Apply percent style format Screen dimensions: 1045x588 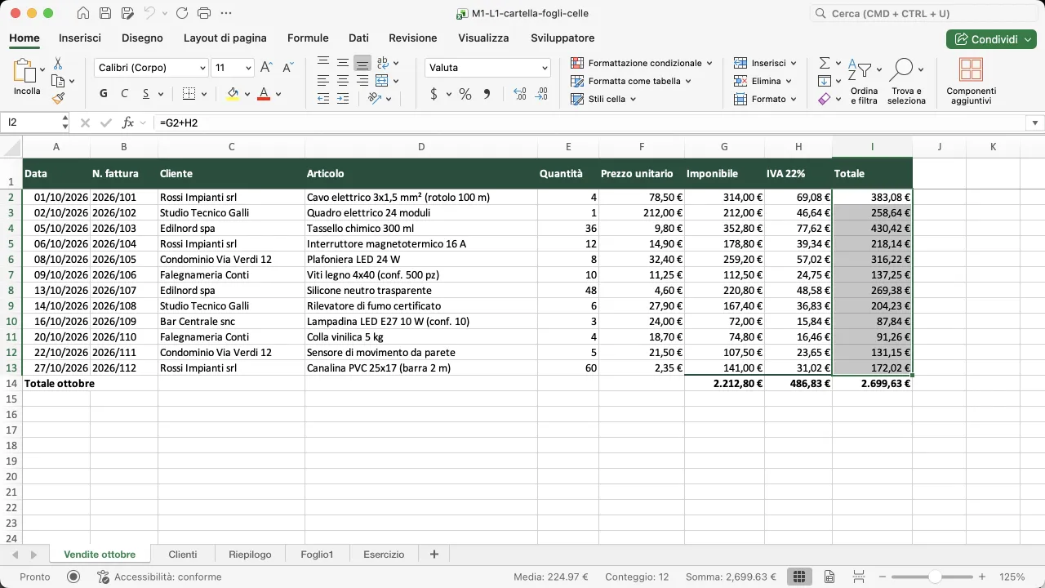click(465, 94)
